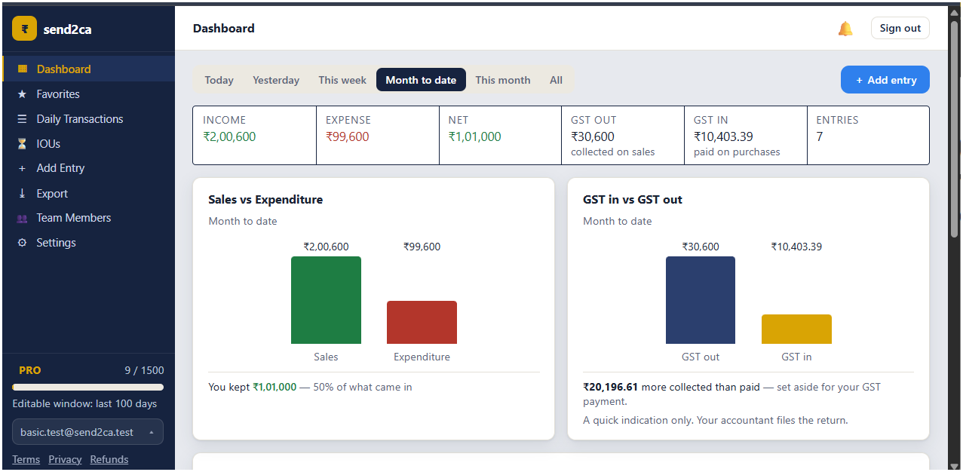Click the INCOME ₹2,00,600 summary card

255,135
